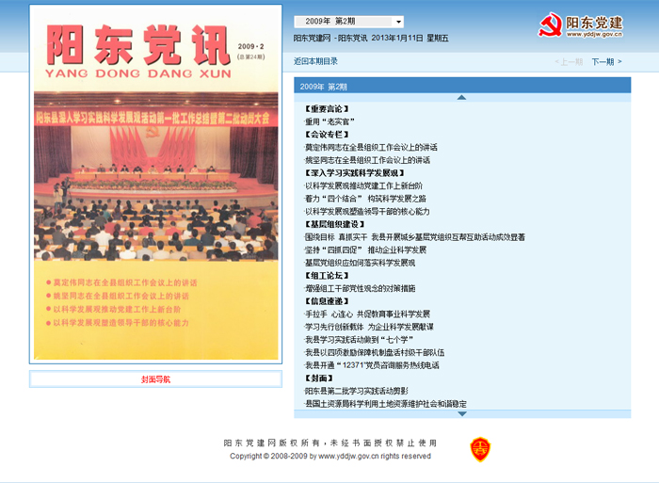
Task: Click 返回本期目录 to return to contents
Action: point(315,61)
